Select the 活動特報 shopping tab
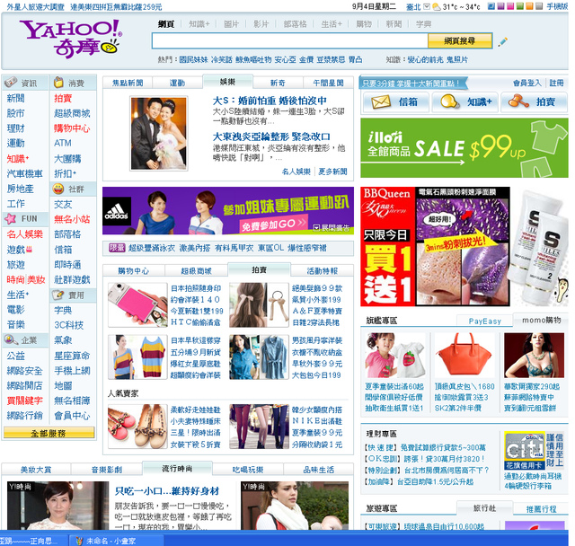Screen dimensions: 575x546 (322, 271)
